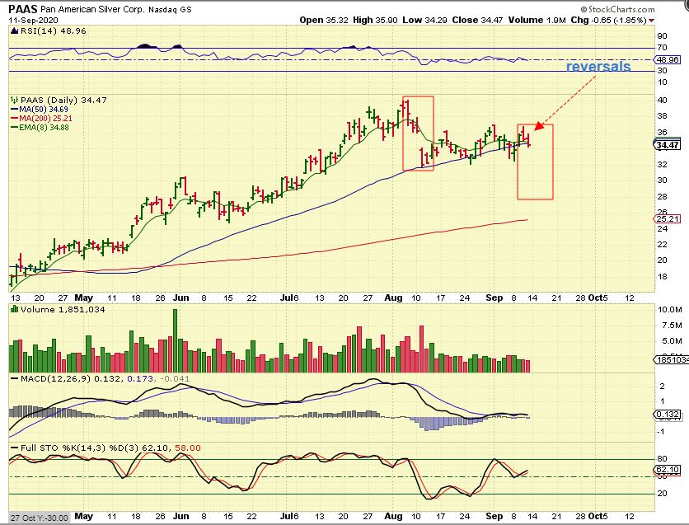Click the RSI(14) 48.96 indicator label
The width and height of the screenshot is (689, 525).
click(53, 31)
